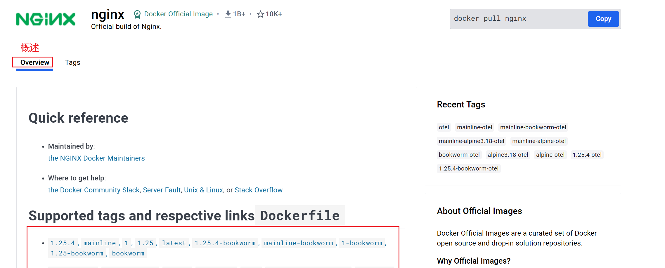Switch to the Tags tab
The height and width of the screenshot is (268, 665).
click(72, 62)
